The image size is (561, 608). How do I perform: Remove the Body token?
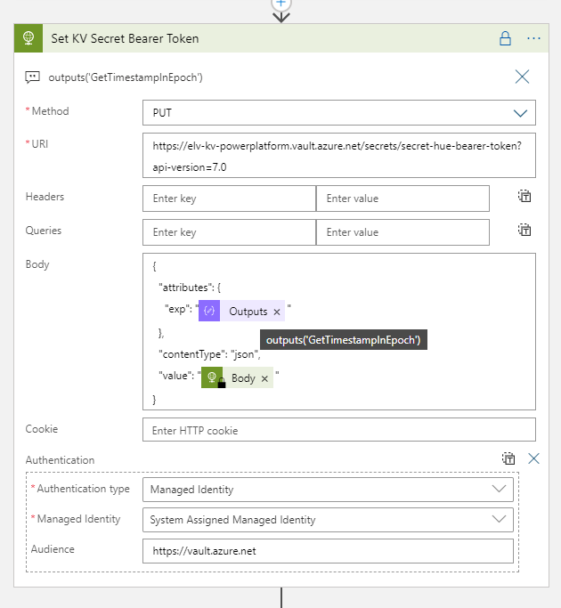pyautogui.click(x=264, y=378)
